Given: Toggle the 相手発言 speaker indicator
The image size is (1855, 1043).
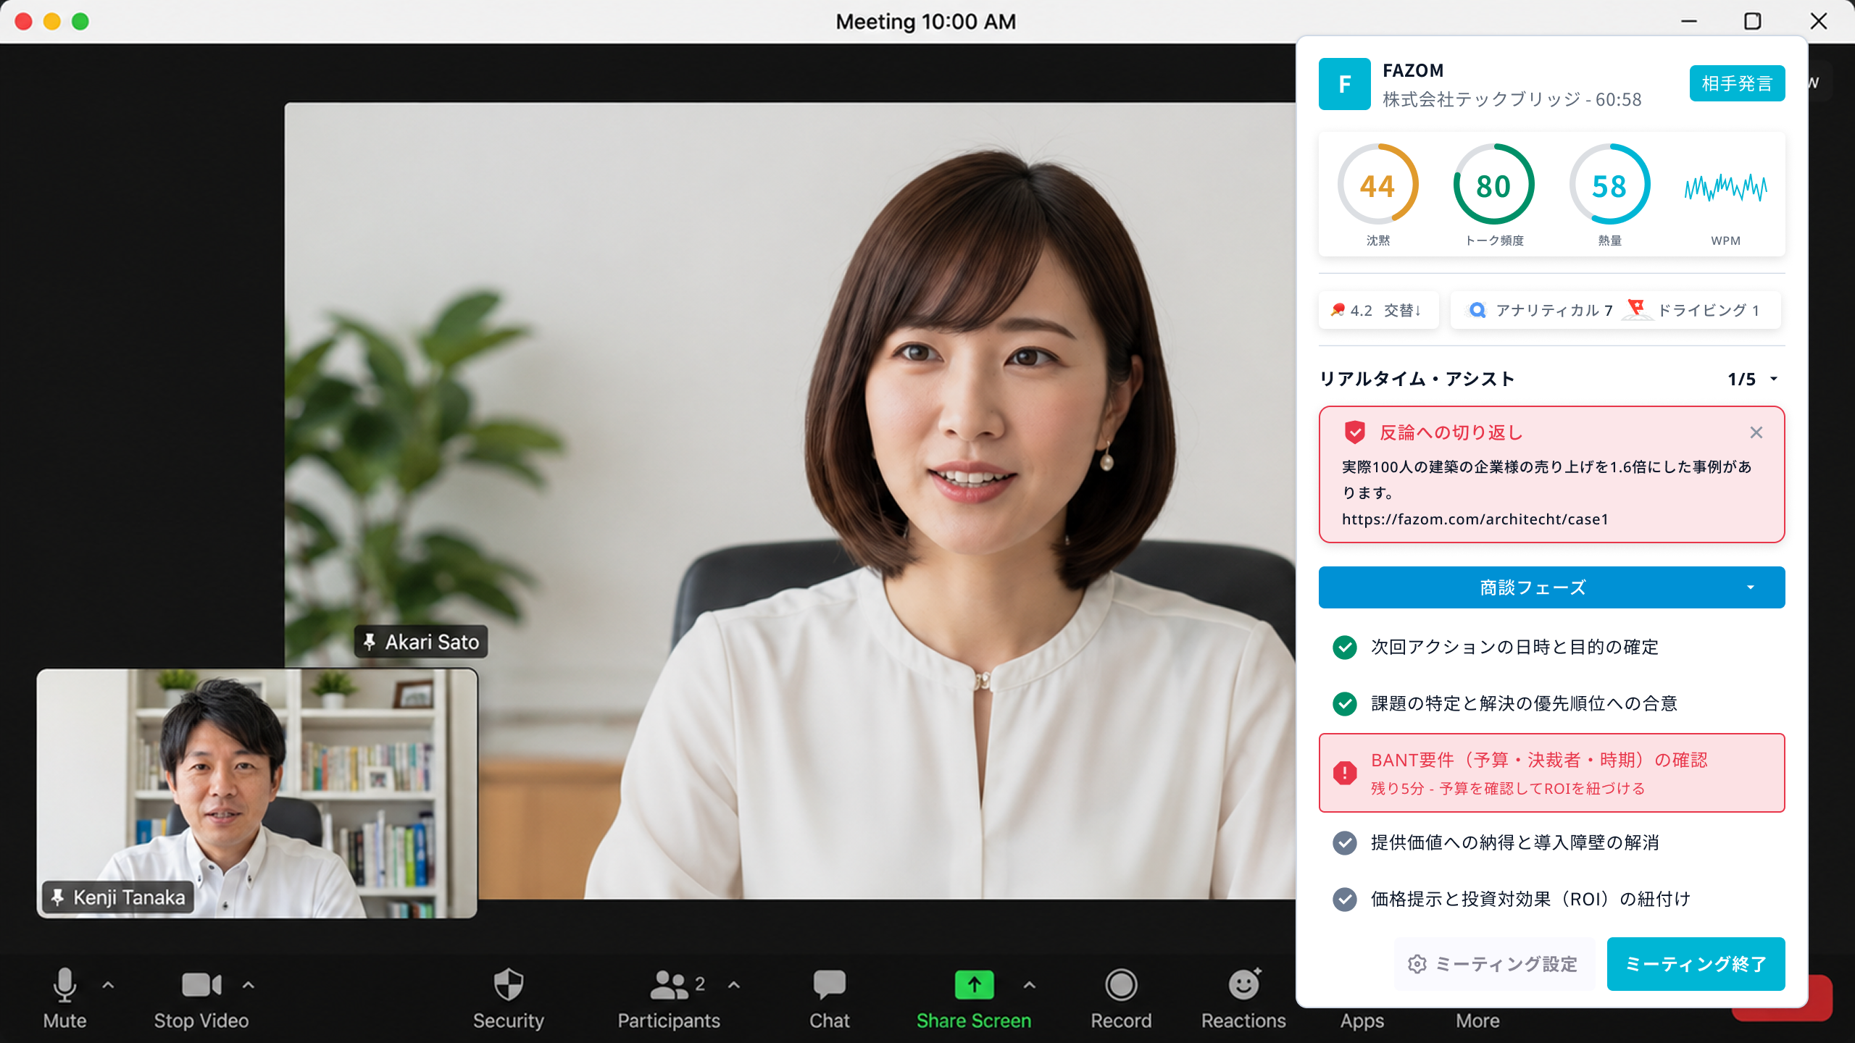Looking at the screenshot, I should (x=1737, y=83).
